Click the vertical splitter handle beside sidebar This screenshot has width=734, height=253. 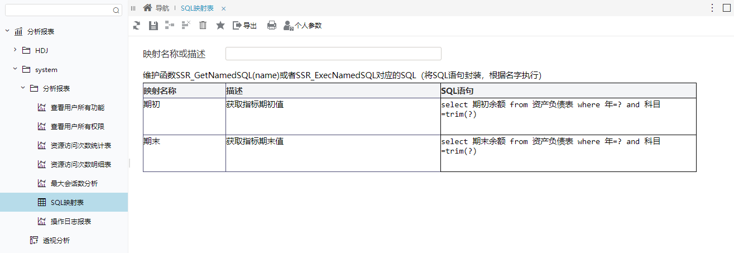(x=129, y=163)
